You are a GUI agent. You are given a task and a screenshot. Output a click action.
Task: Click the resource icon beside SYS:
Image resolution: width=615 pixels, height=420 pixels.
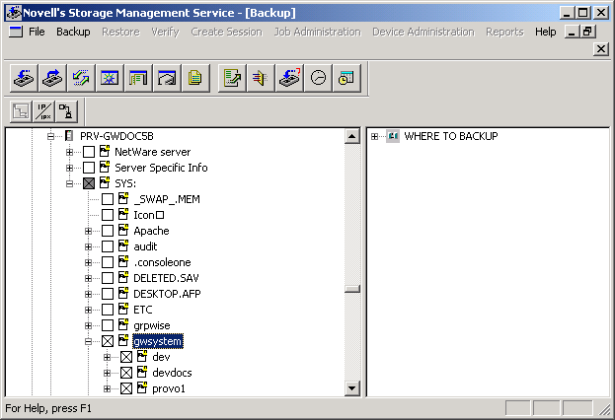(105, 182)
